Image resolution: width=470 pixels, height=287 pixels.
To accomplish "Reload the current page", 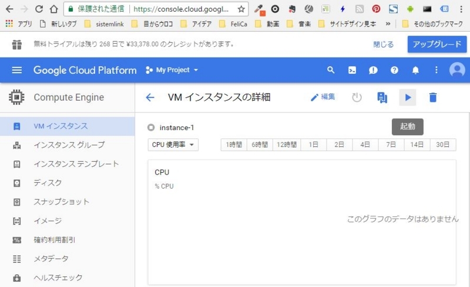I will click(39, 9).
